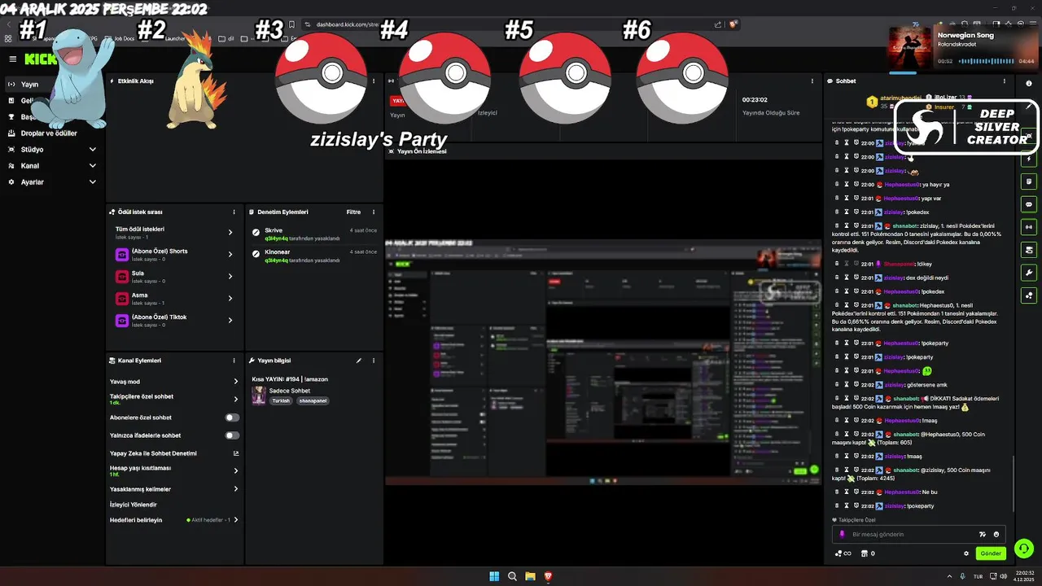Click the Filtre button in Denetim Eylemleri
1042x586 pixels.
point(353,212)
